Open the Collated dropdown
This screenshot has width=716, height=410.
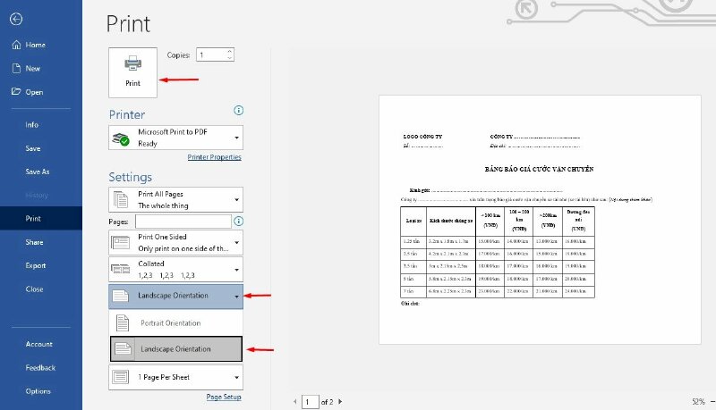pyautogui.click(x=175, y=269)
